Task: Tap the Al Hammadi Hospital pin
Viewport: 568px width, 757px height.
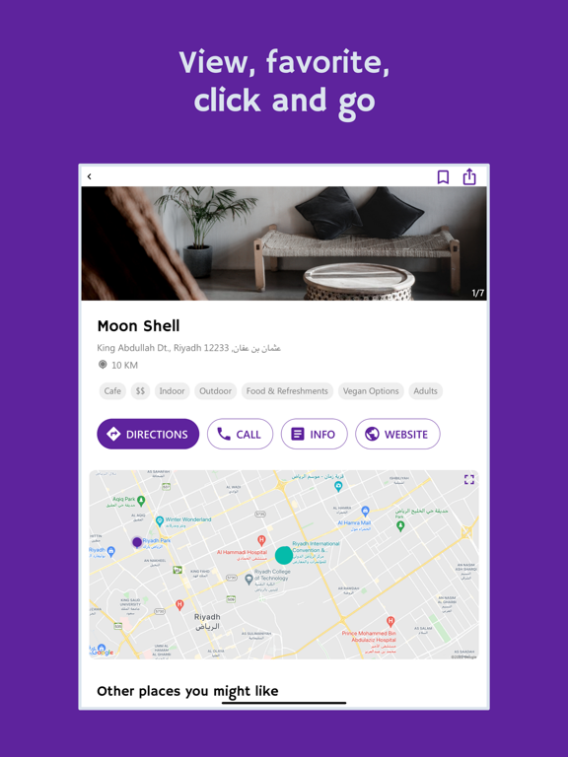Action: (x=261, y=540)
